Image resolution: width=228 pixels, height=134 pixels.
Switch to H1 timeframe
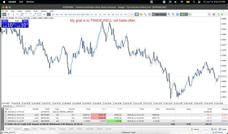click(x=92, y=15)
